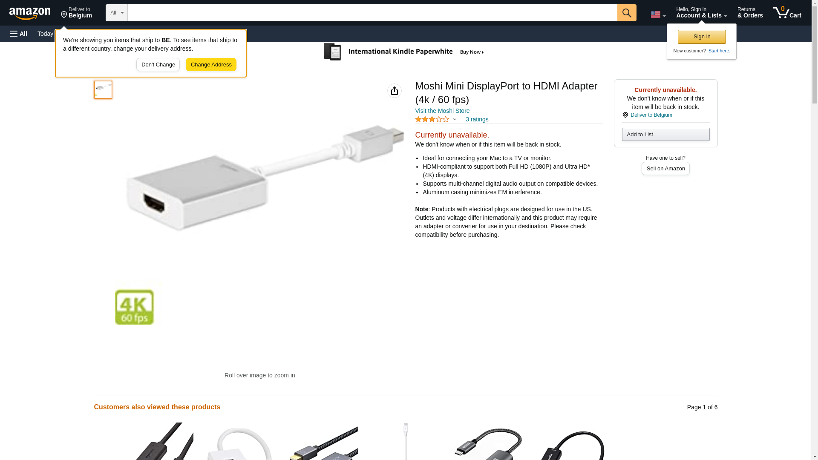
Task: Open the Visit the Moshi Store link
Action: (x=442, y=111)
